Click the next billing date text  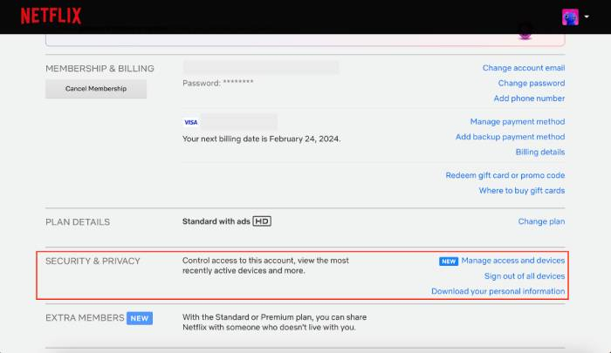[262, 139]
